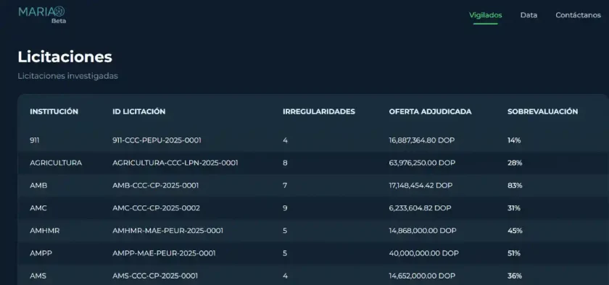The width and height of the screenshot is (609, 285).
Task: Open tender AMS-CCC-CP-2025-0001
Action: pos(155,276)
